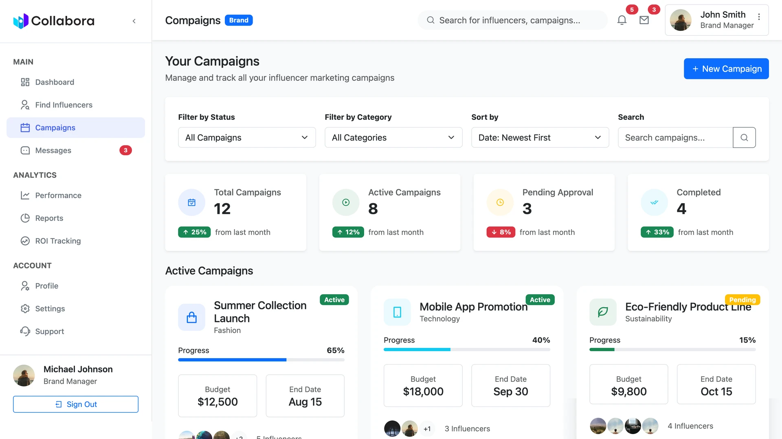
Task: Click the Performance chart icon
Action: (x=25, y=196)
